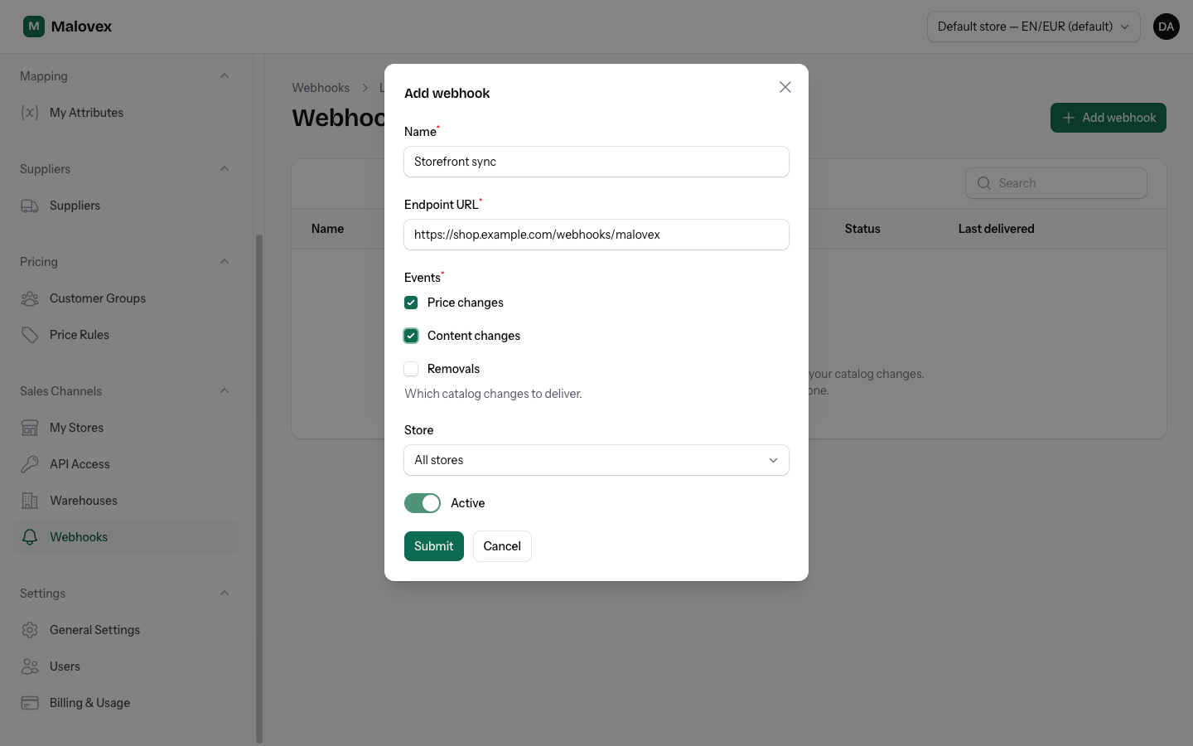The image size is (1193, 746).
Task: Click the Webhooks bell icon
Action: pyautogui.click(x=30, y=537)
